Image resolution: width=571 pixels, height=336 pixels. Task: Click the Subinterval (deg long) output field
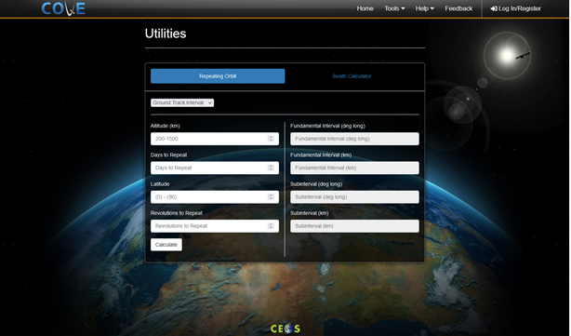point(354,197)
